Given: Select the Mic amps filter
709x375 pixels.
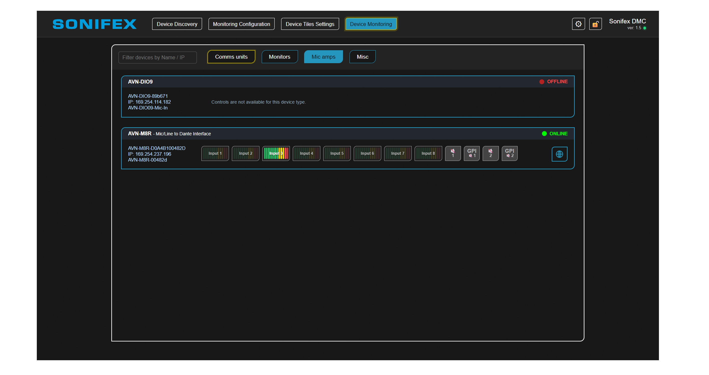Looking at the screenshot, I should [x=323, y=57].
